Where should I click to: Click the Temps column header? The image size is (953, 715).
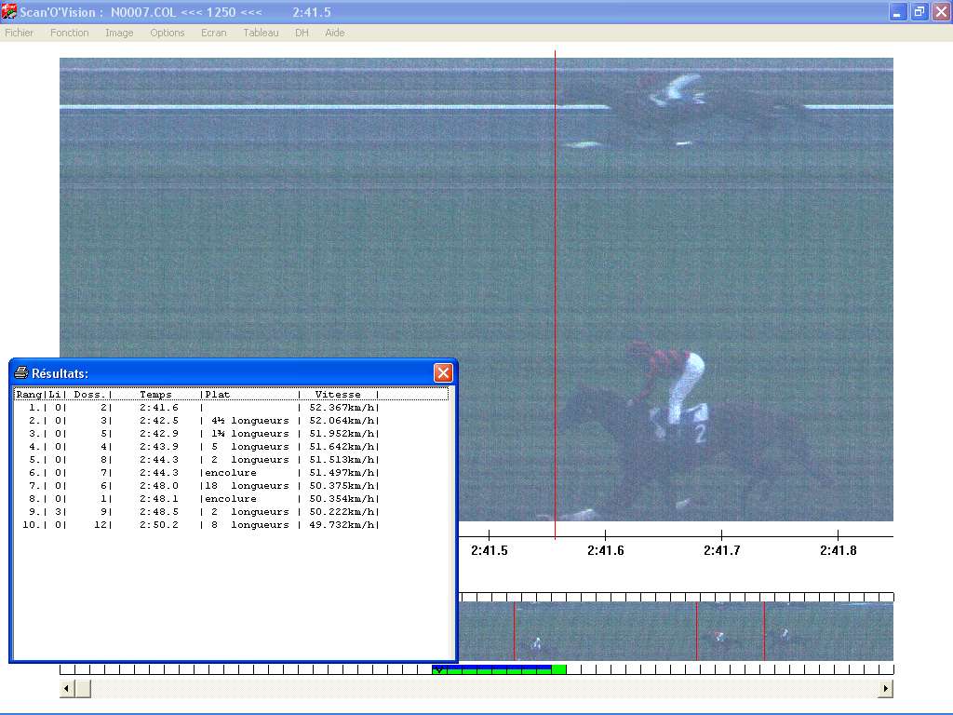[155, 395]
